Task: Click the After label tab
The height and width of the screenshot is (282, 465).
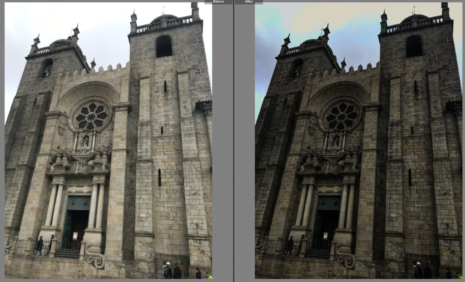Action: (249, 2)
